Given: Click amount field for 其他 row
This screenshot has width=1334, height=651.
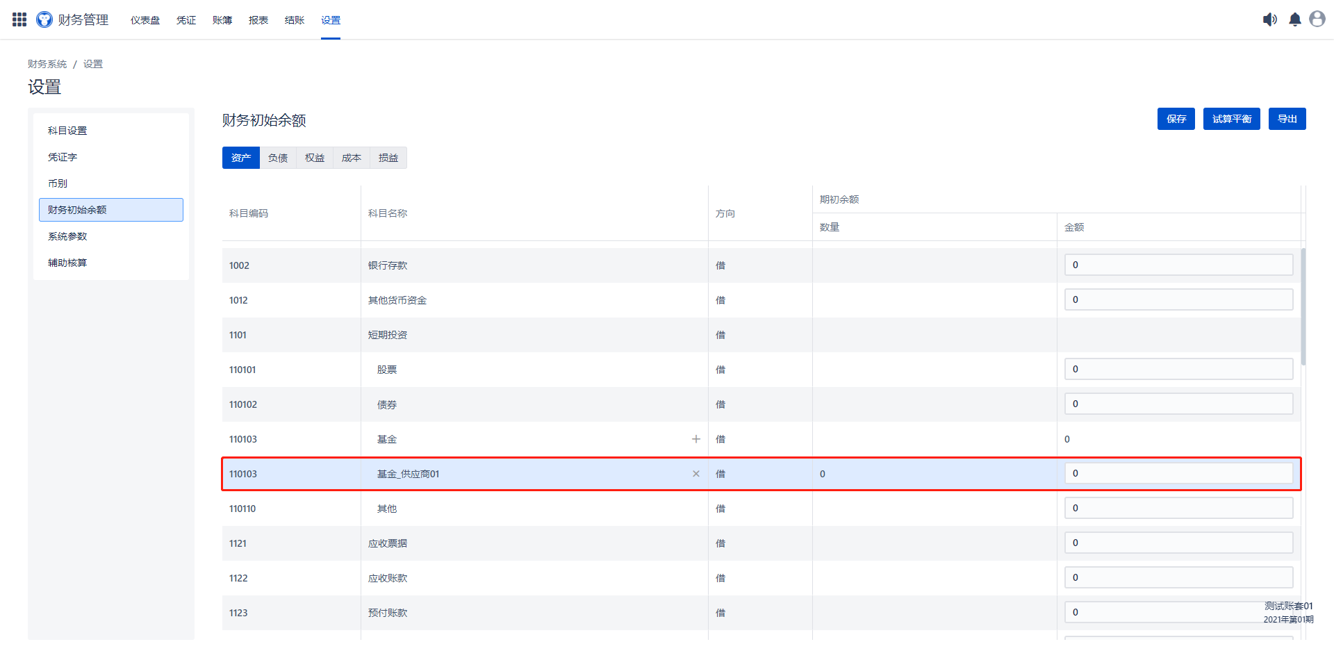Looking at the screenshot, I should click(x=1178, y=508).
